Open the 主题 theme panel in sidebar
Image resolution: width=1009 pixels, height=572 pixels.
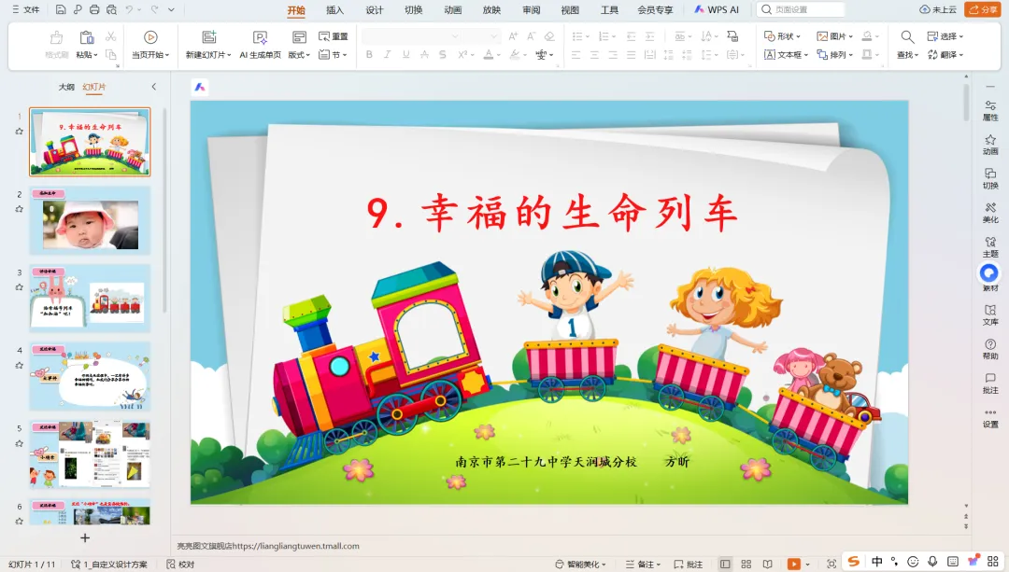(x=990, y=246)
